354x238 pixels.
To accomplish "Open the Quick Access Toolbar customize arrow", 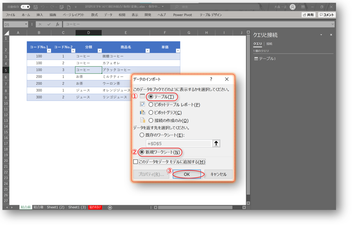I will [76, 7].
